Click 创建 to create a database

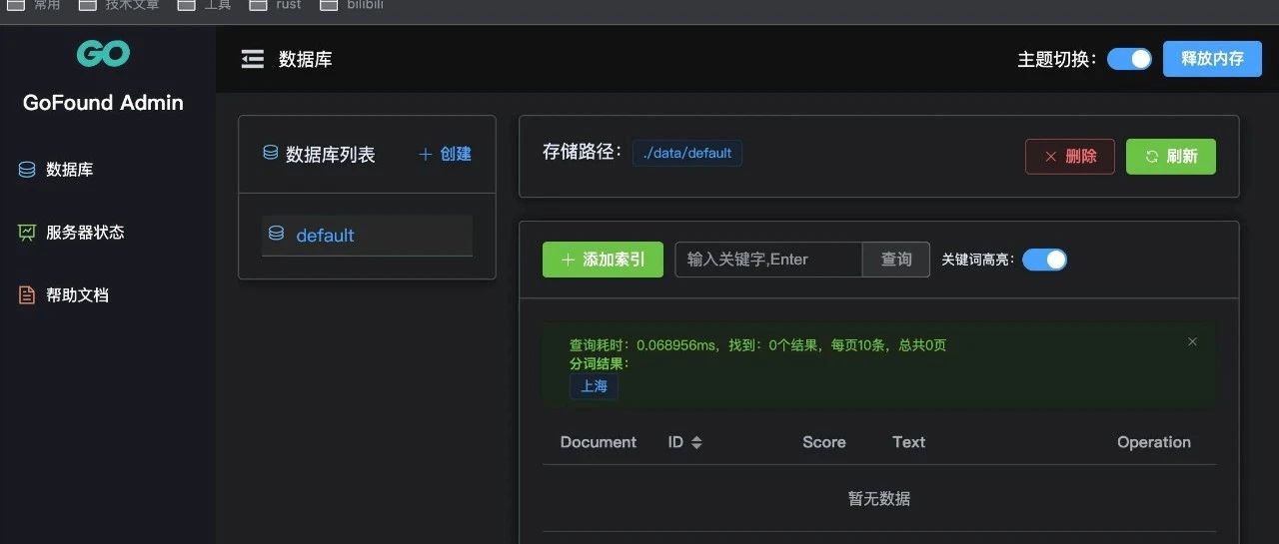(445, 154)
